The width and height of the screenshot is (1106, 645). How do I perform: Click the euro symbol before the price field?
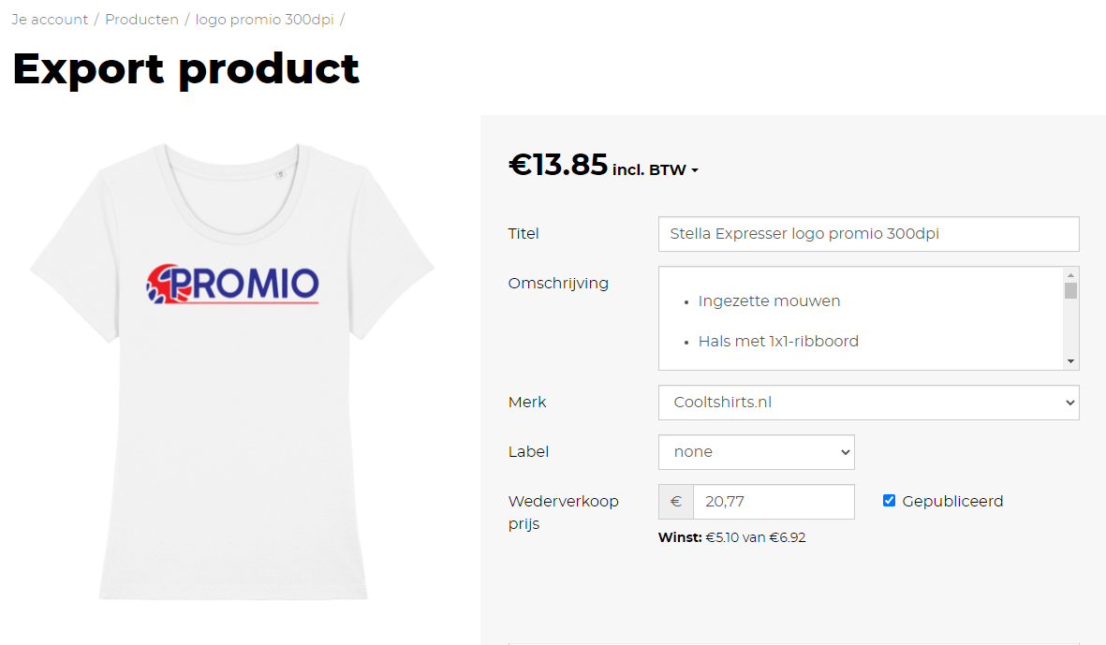click(x=676, y=502)
